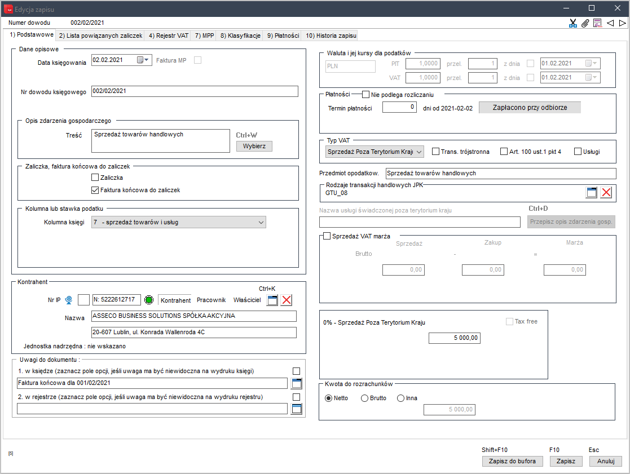Screen dimensions: 630x474
Task: Switch to the 4) Rejestr VAT tab
Action: pyautogui.click(x=169, y=36)
